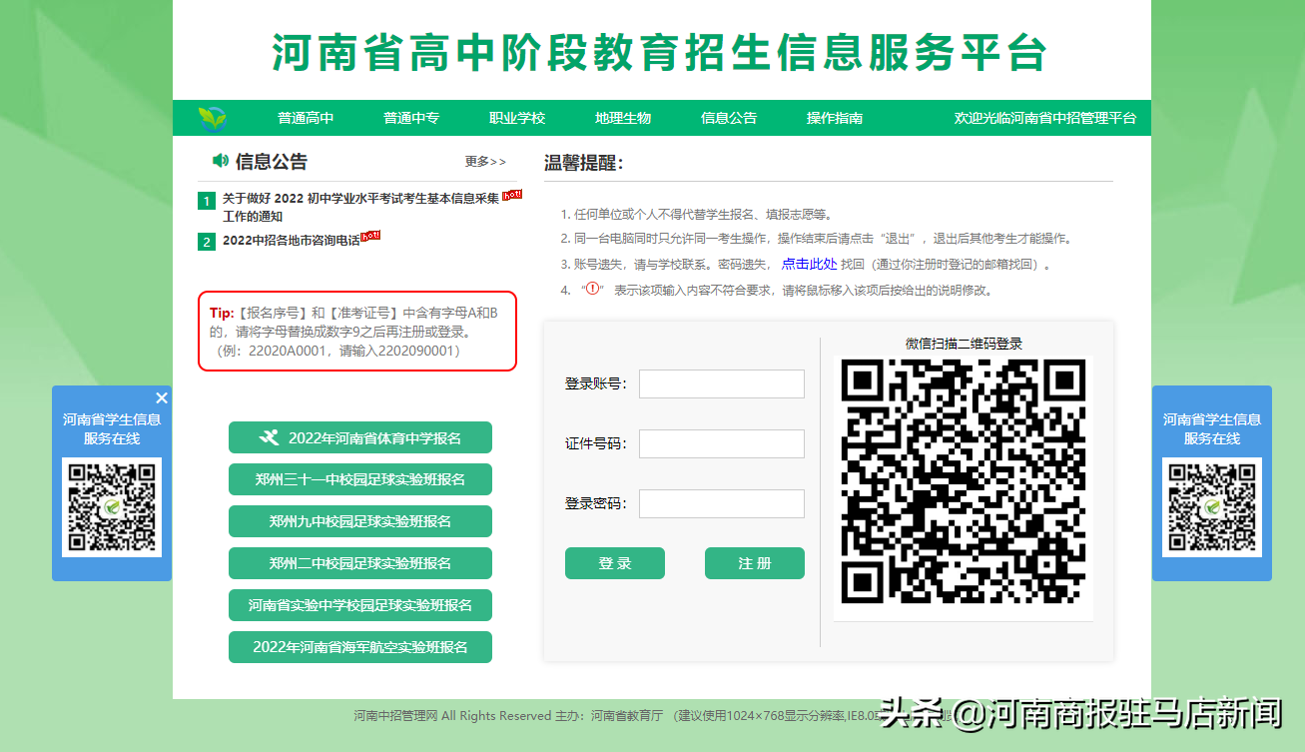1305x752 pixels.
Task: Click the hot badge after 咨询电话 notice
Action: (370, 237)
